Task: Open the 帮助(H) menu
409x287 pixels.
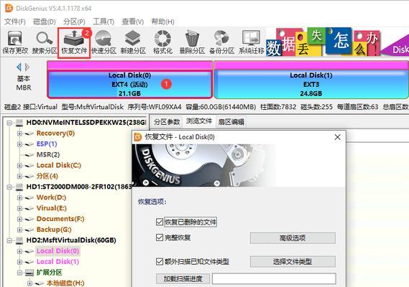Action: click(162, 22)
